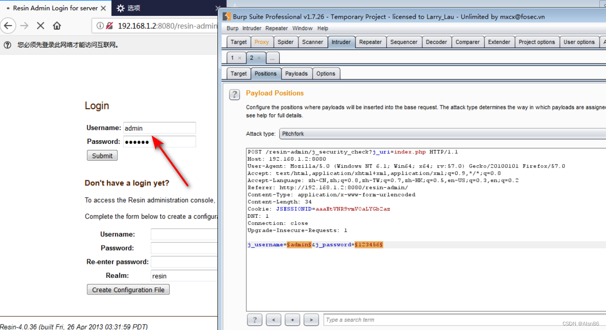The image size is (606, 330).
Task: Go to previous search match button
Action: tap(273, 320)
